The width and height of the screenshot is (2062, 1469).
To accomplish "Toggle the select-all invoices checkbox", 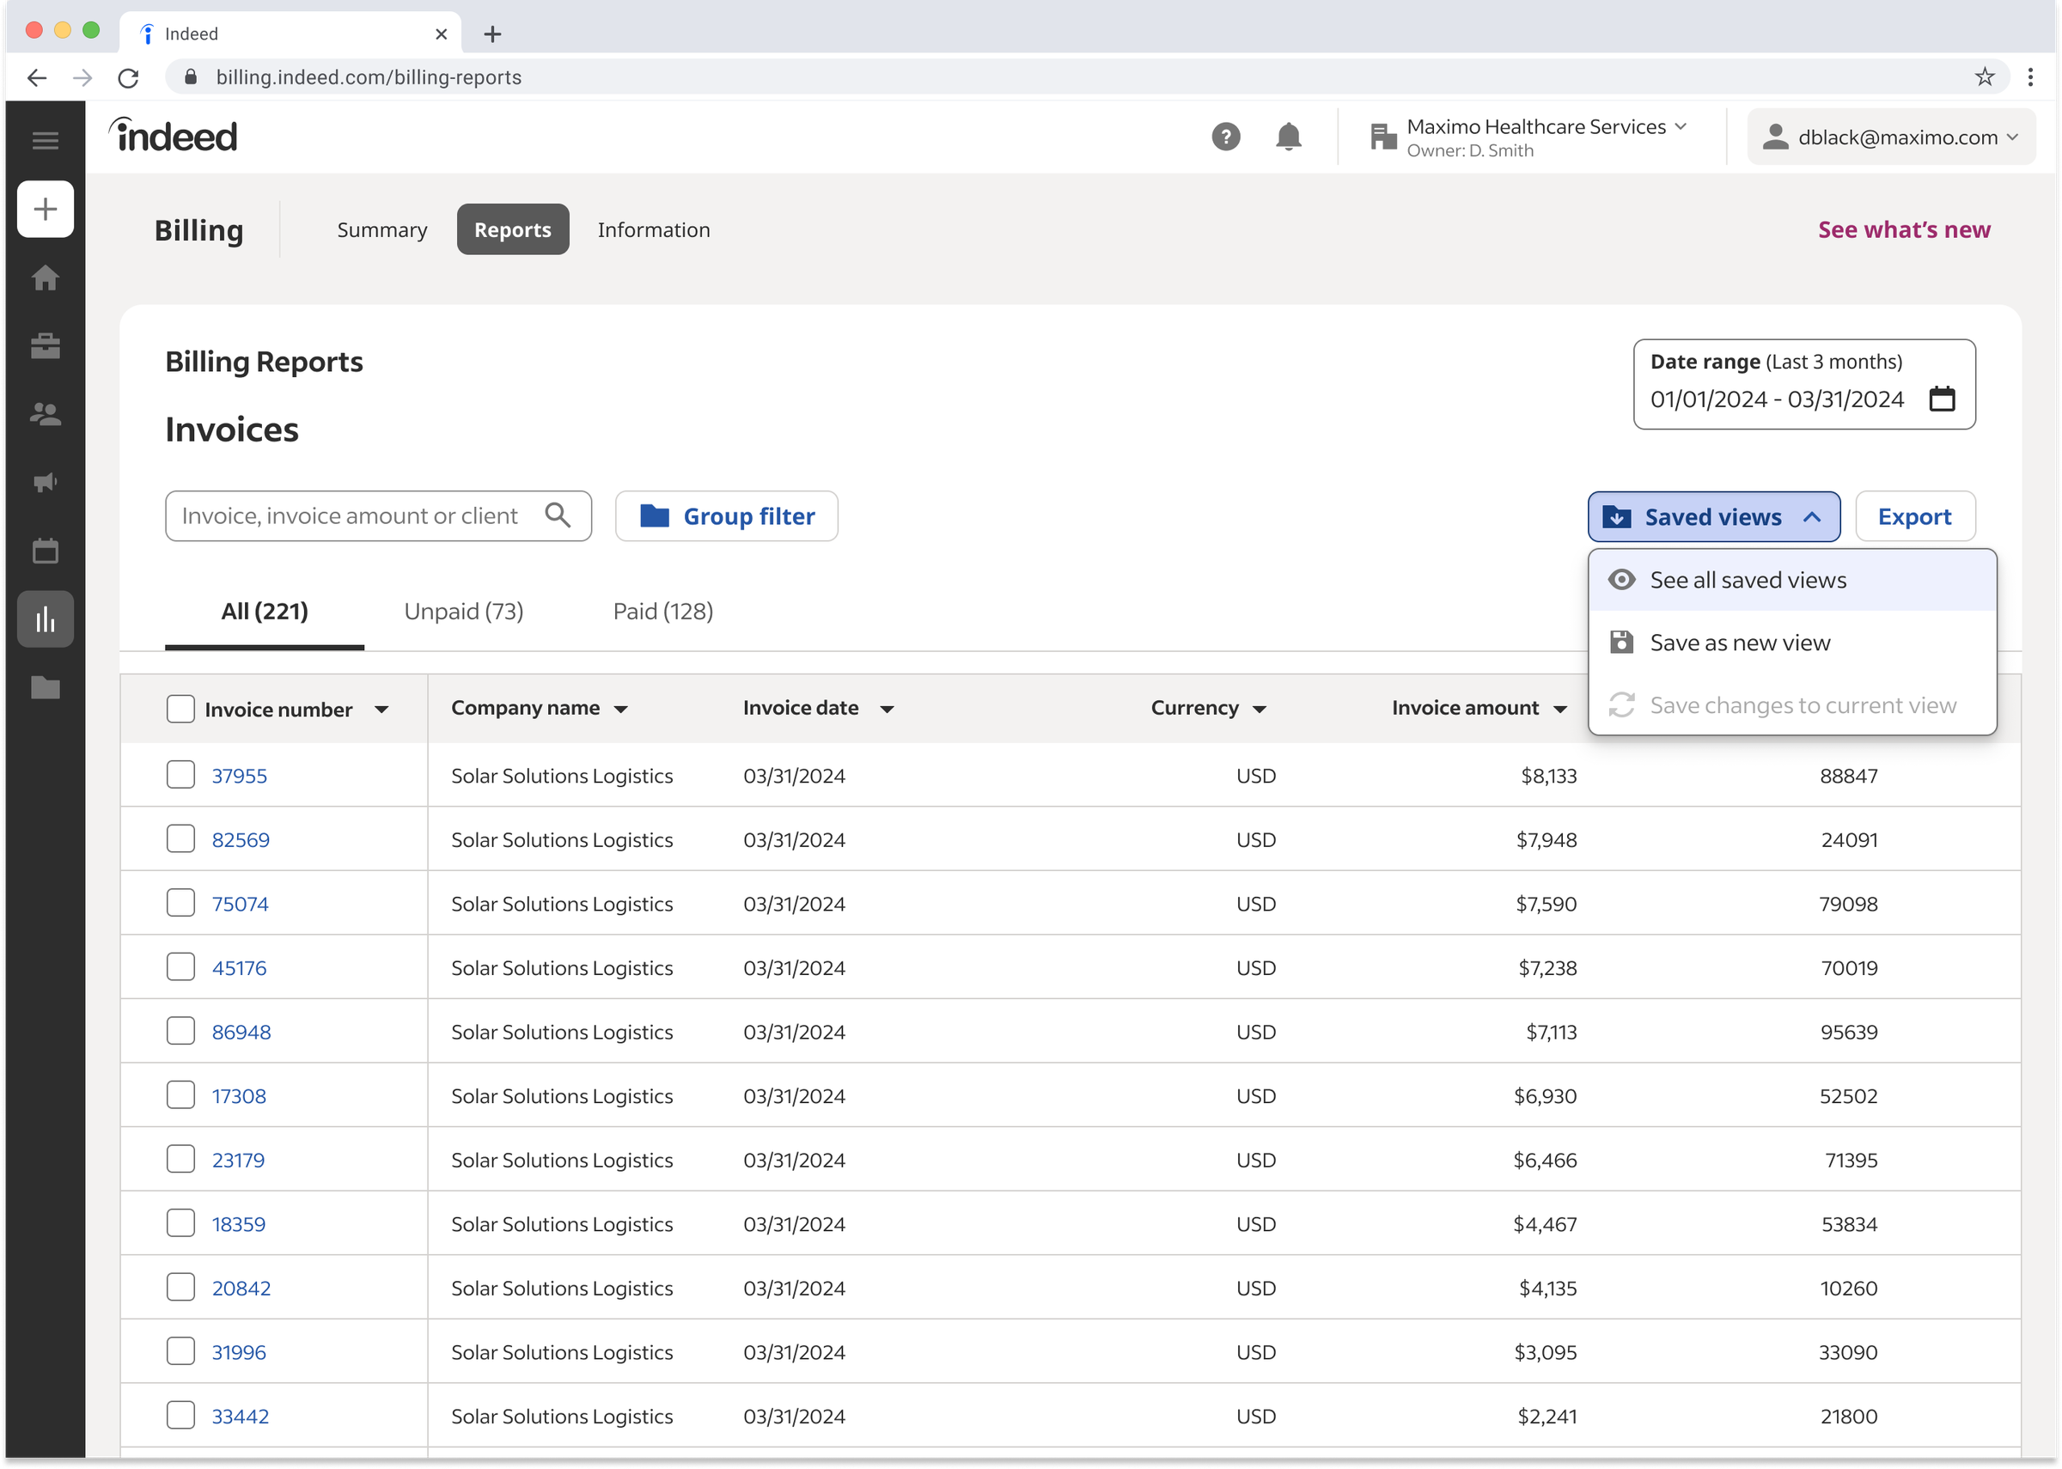I will (x=181, y=710).
